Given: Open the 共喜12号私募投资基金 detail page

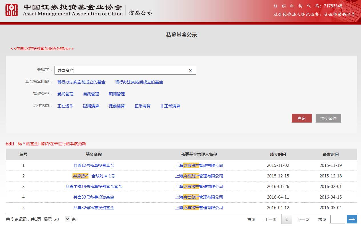Looking at the screenshot, I should click(93, 165).
